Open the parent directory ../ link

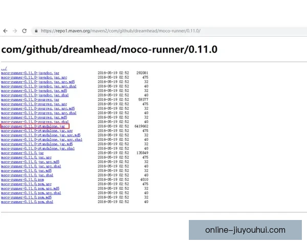(4, 68)
